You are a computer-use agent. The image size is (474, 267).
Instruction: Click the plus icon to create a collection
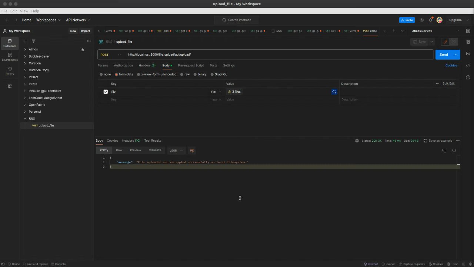click(x=25, y=41)
